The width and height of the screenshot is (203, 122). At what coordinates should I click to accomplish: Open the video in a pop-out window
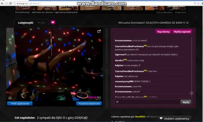pyautogui.click(x=99, y=31)
